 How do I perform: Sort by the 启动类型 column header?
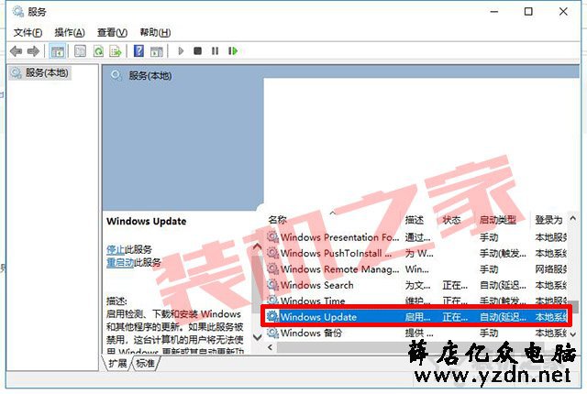[x=497, y=220]
